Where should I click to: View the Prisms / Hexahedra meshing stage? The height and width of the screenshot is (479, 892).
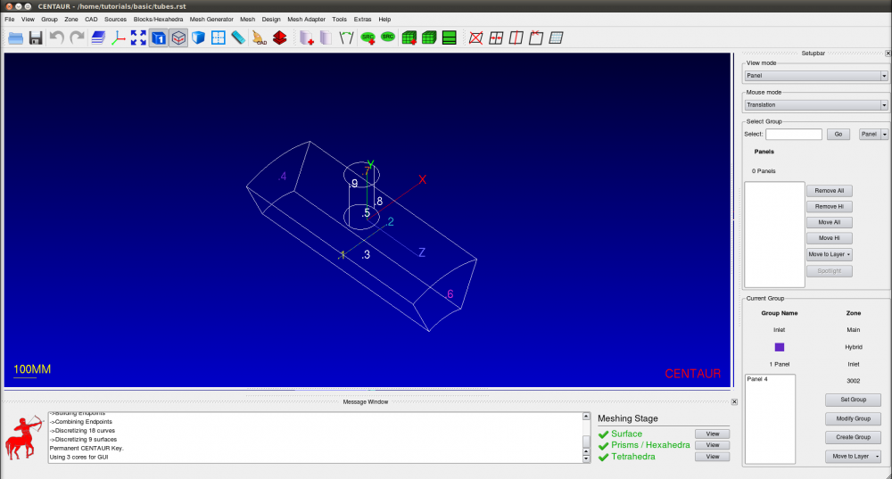click(712, 445)
